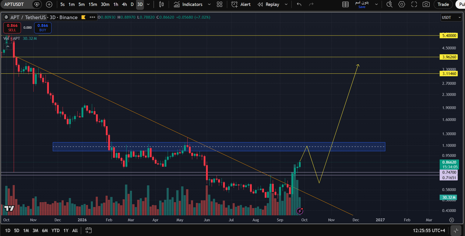Switch to the 4h interval
Viewport: 465px width, 236px height.
pos(124,5)
